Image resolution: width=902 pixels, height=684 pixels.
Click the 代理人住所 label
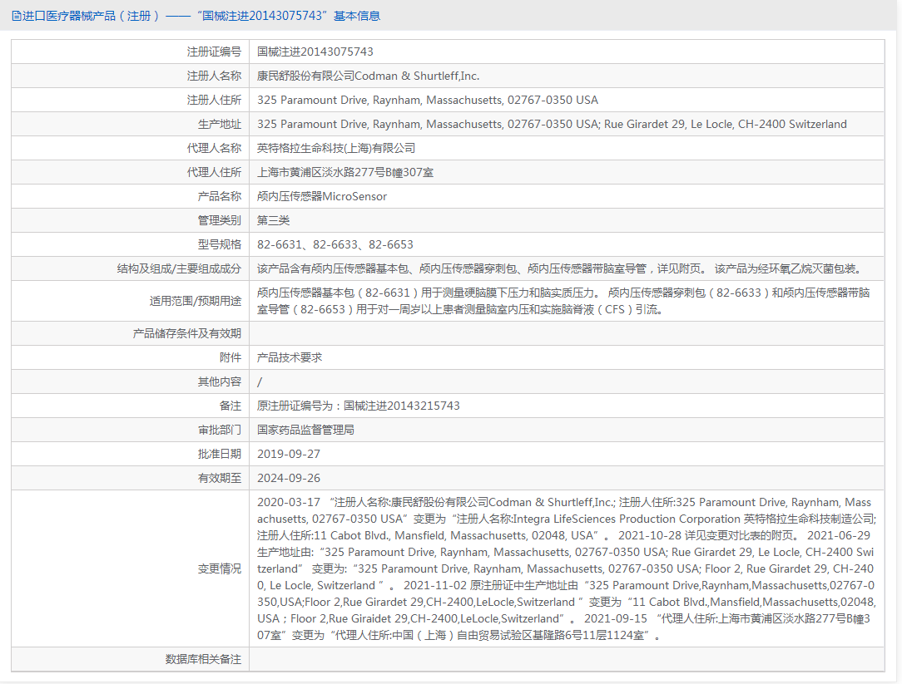[x=214, y=172]
